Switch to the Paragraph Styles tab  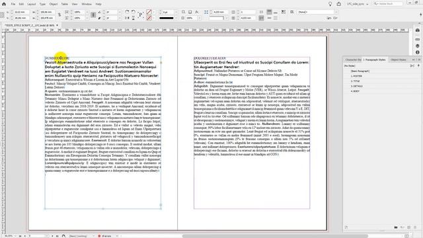point(375,59)
